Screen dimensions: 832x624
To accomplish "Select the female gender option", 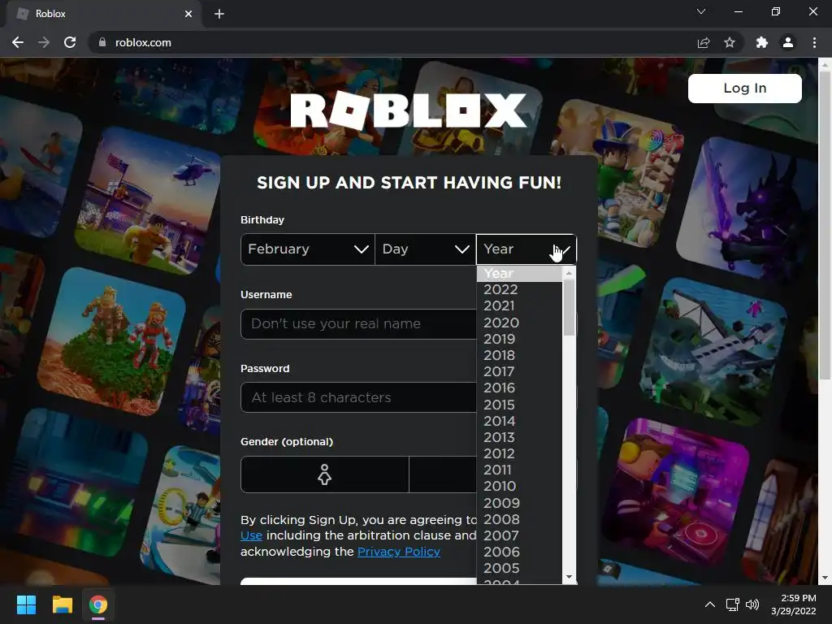I will pyautogui.click(x=325, y=474).
